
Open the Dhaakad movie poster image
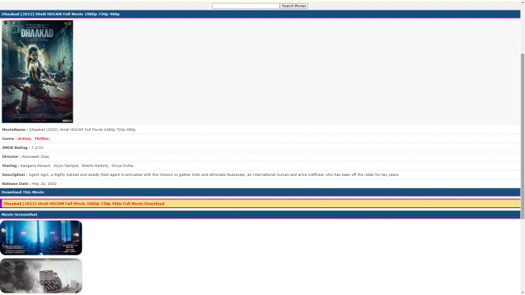click(37, 71)
